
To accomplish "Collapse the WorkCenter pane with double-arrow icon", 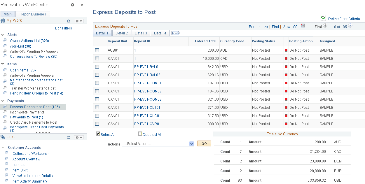I will 82,5.
